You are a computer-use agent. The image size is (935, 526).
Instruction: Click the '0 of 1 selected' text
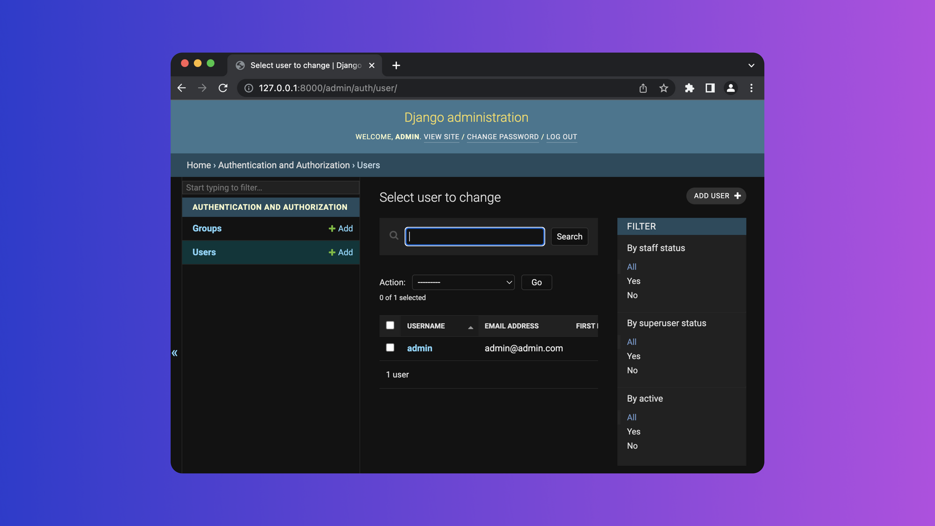point(403,298)
